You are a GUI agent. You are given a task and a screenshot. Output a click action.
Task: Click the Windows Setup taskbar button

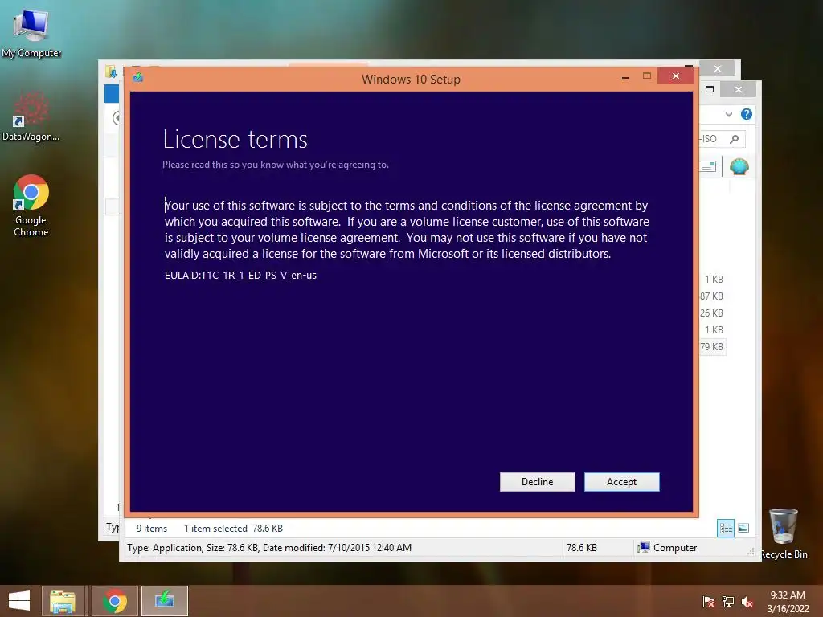coord(164,601)
